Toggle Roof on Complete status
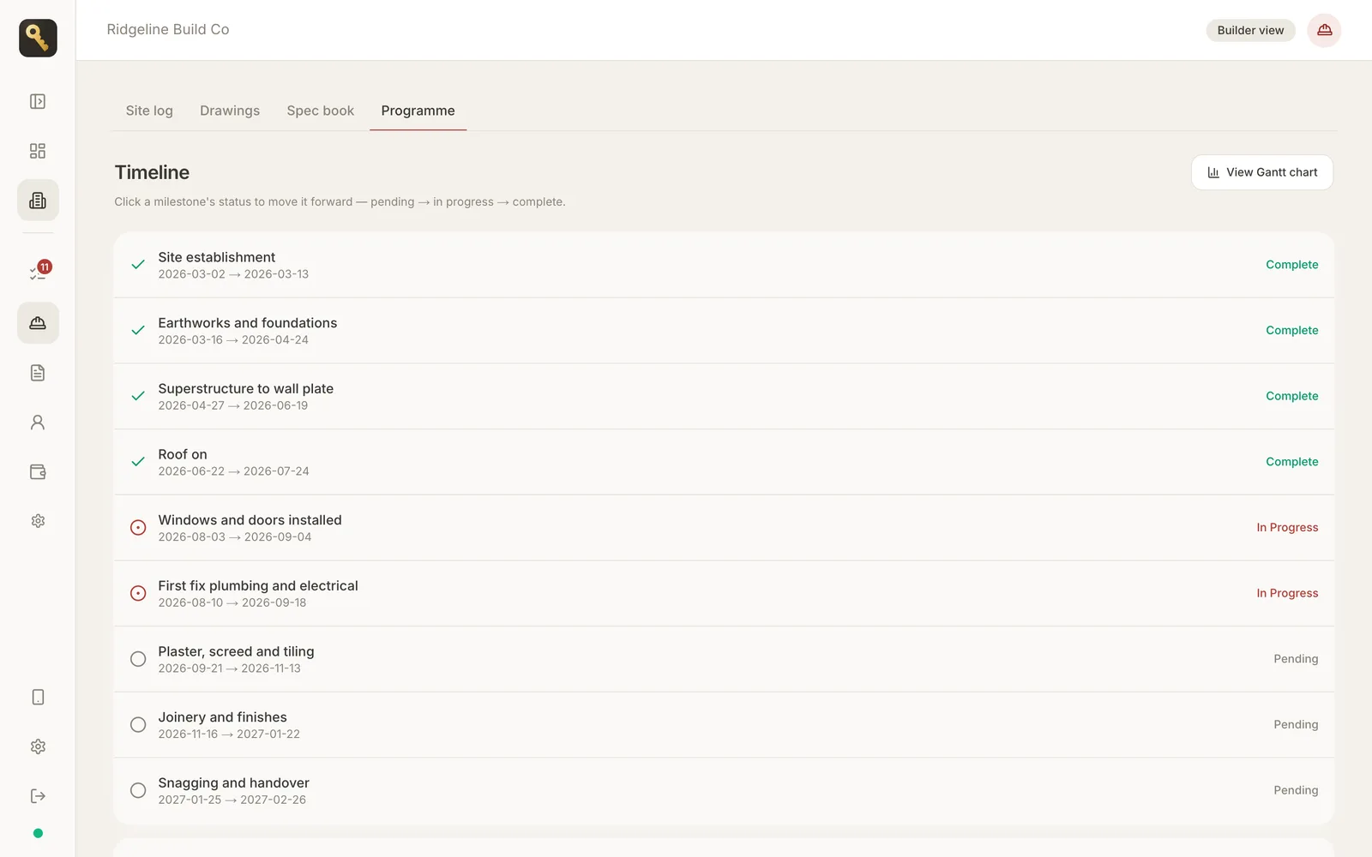This screenshot has height=857, width=1372. (1292, 462)
